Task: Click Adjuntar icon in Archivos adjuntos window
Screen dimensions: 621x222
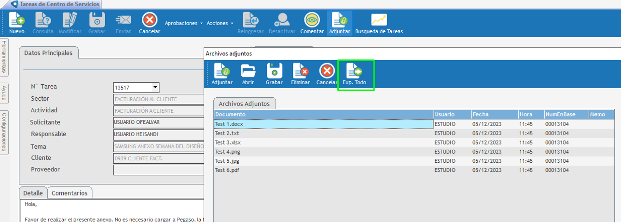Action: (222, 72)
